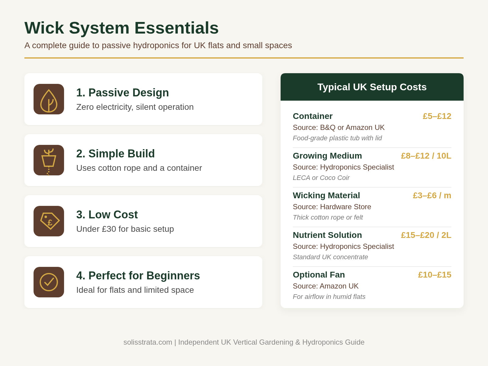The width and height of the screenshot is (488, 366).
Task: Open the solisstrata.com footer link
Action: [148, 342]
